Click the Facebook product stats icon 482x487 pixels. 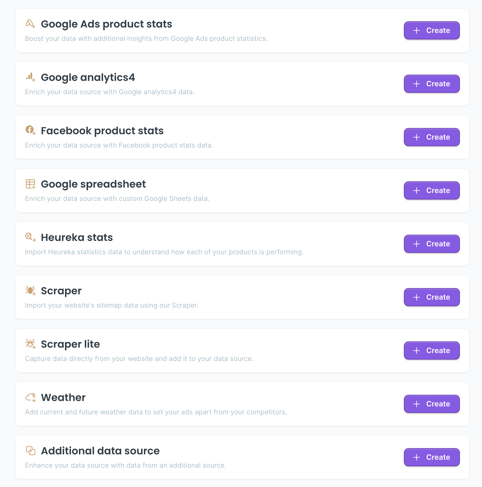pyautogui.click(x=30, y=131)
